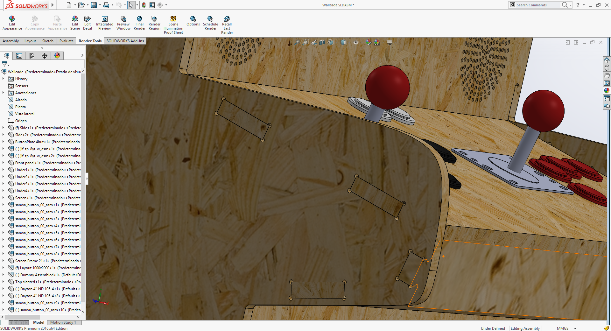Open the unit system MMGS arrow
Image resolution: width=611 pixels, height=331 pixels.
[x=575, y=328]
